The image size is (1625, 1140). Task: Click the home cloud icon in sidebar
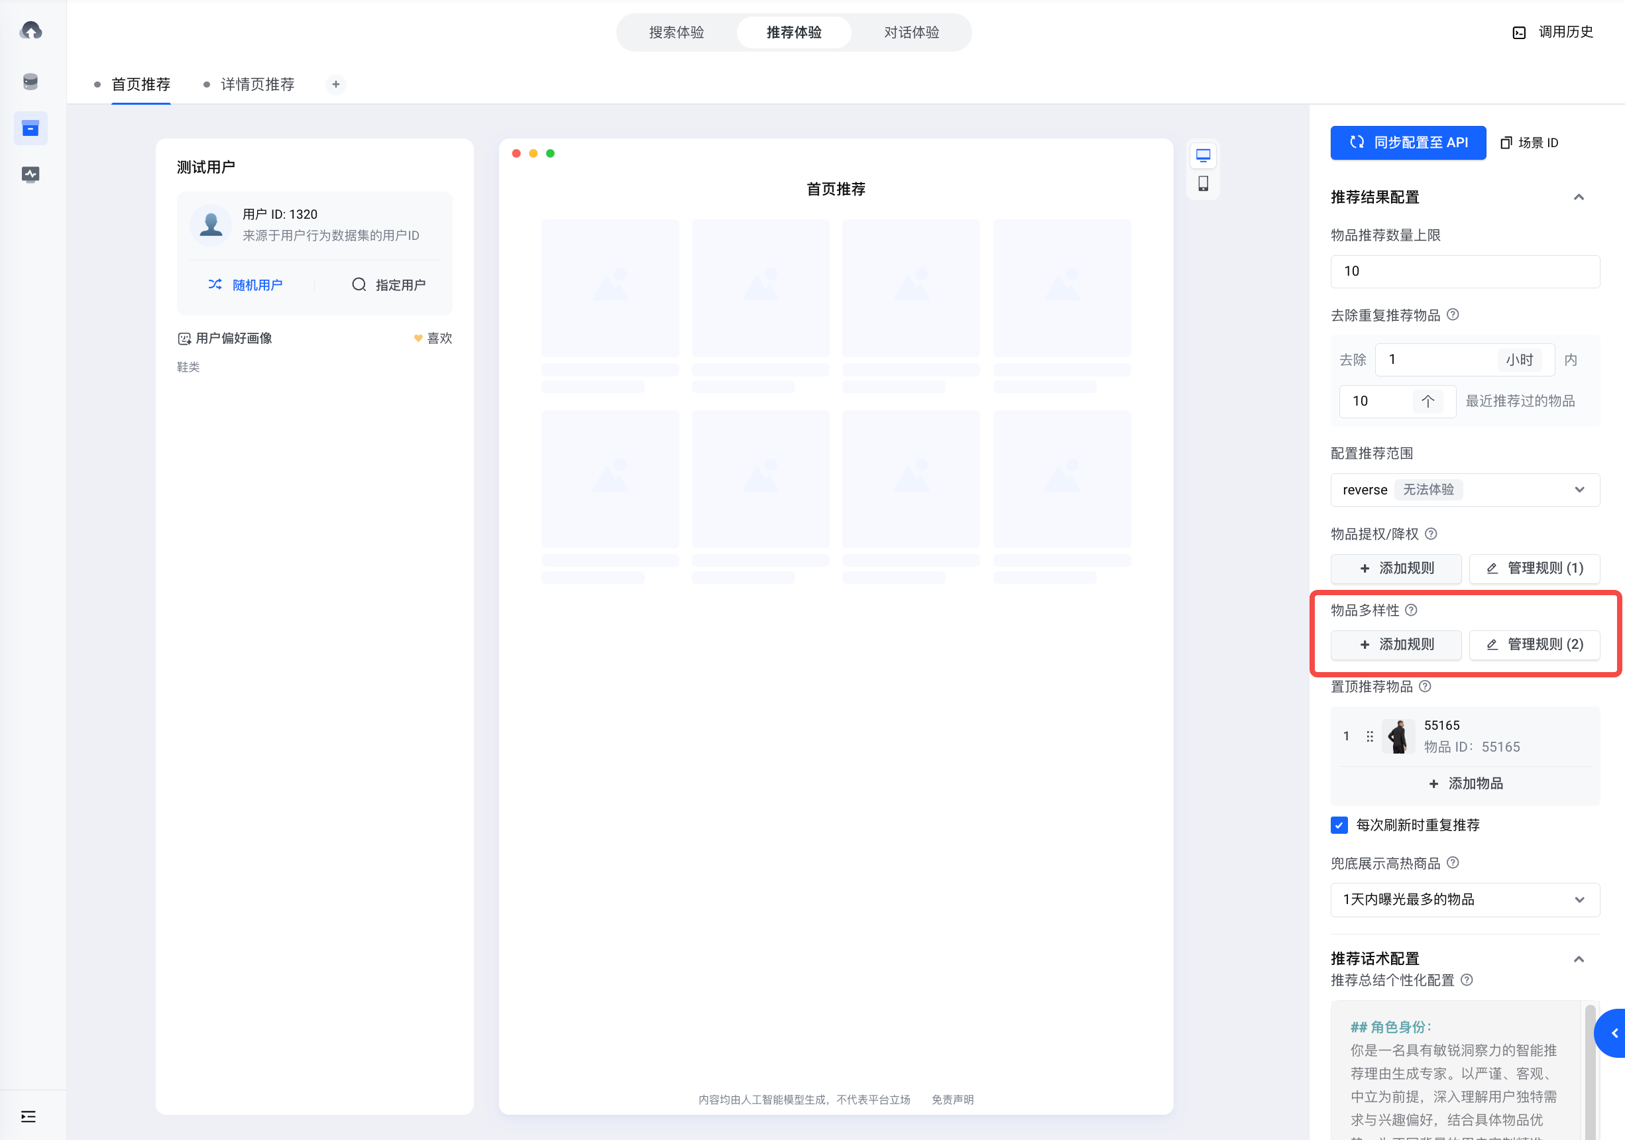(30, 30)
